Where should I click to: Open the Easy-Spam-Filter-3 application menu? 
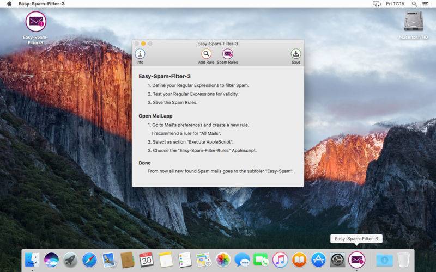(x=41, y=4)
